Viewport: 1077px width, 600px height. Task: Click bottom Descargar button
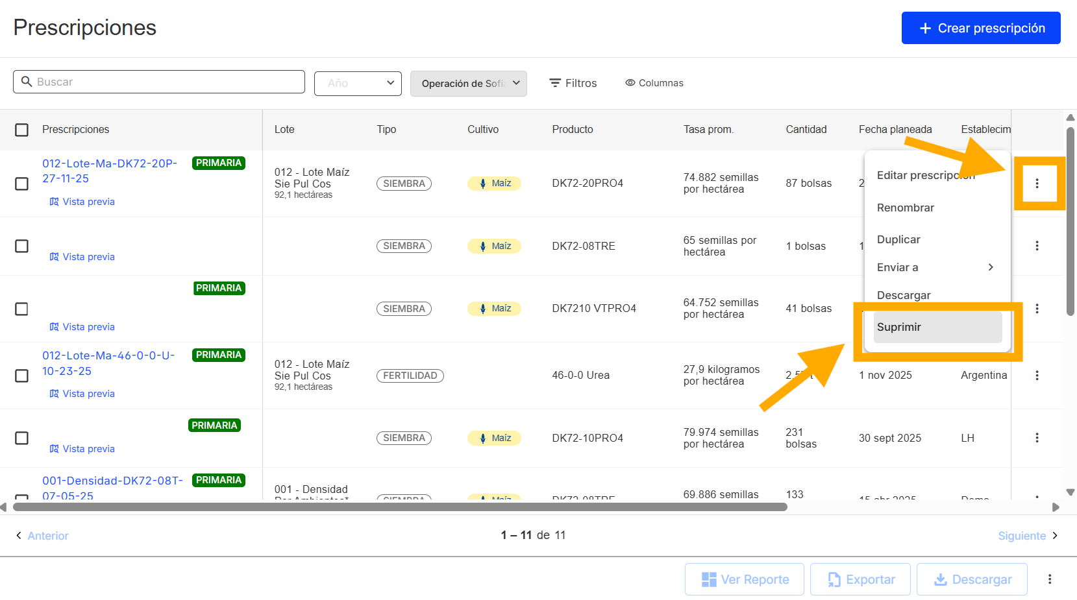[972, 579]
